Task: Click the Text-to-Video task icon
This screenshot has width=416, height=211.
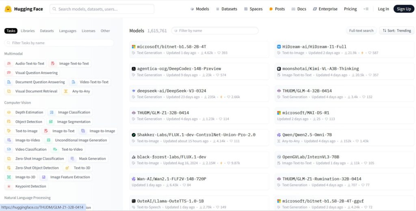Action: tap(55, 149)
